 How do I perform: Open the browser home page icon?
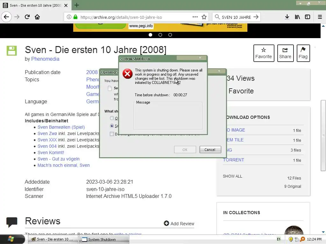(37, 17)
